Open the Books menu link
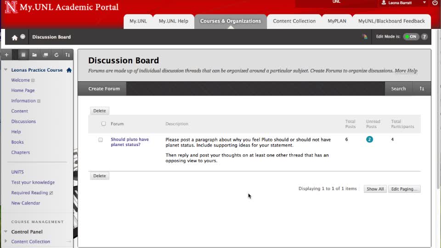Viewport: 441px width, 248px height. click(17, 142)
